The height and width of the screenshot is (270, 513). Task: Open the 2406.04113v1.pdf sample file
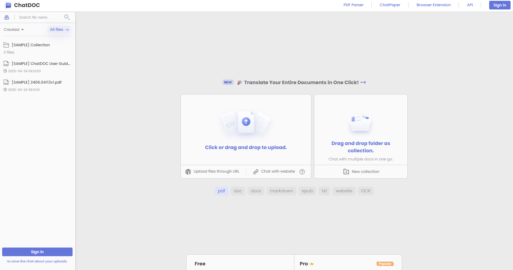pyautogui.click(x=37, y=82)
